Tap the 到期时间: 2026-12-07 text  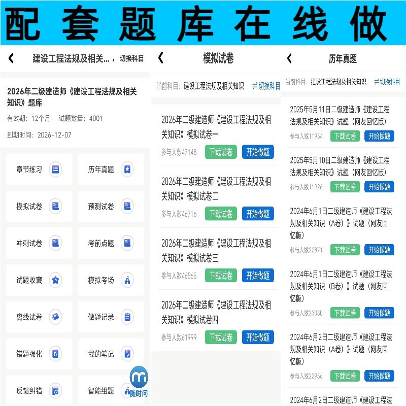pos(39,135)
